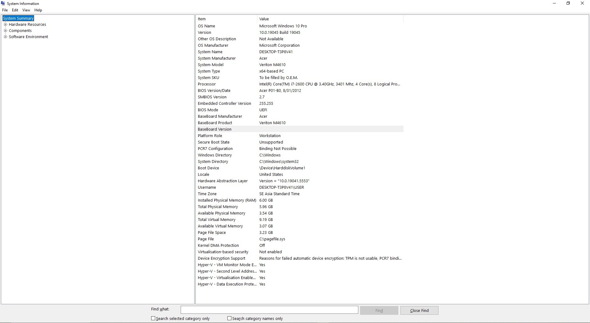Expand the Software Environment node
Viewport: 590px width, 323px height.
click(x=5, y=37)
